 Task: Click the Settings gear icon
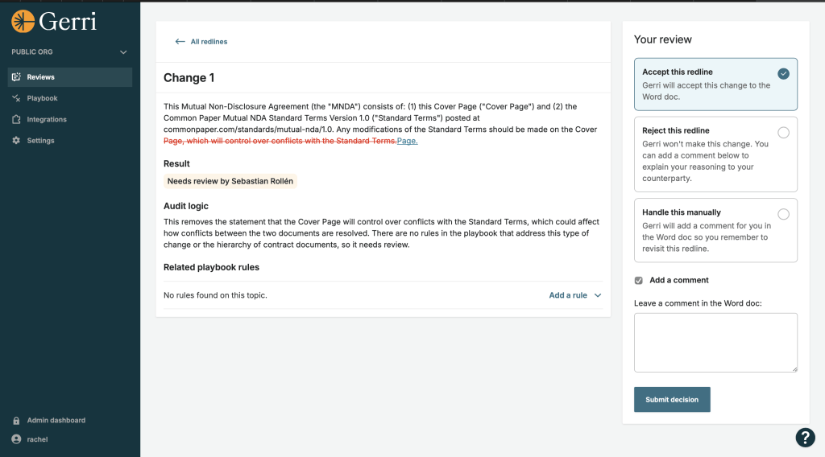[x=16, y=140]
